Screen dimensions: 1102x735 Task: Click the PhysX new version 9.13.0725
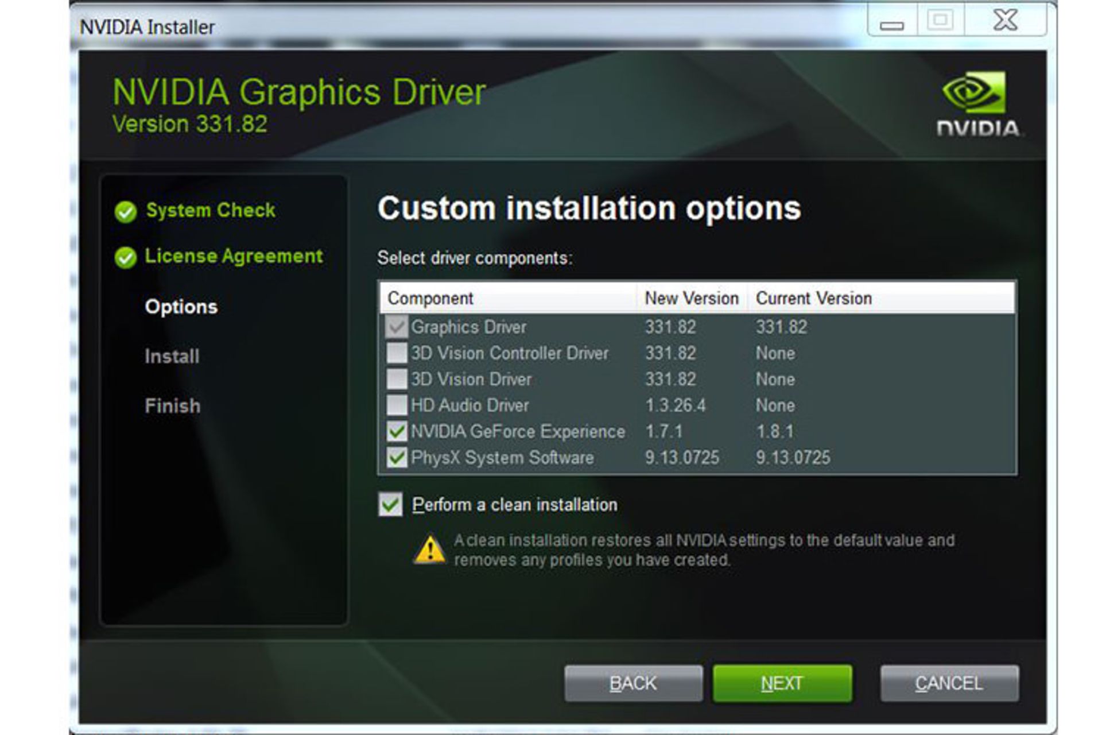tap(682, 458)
